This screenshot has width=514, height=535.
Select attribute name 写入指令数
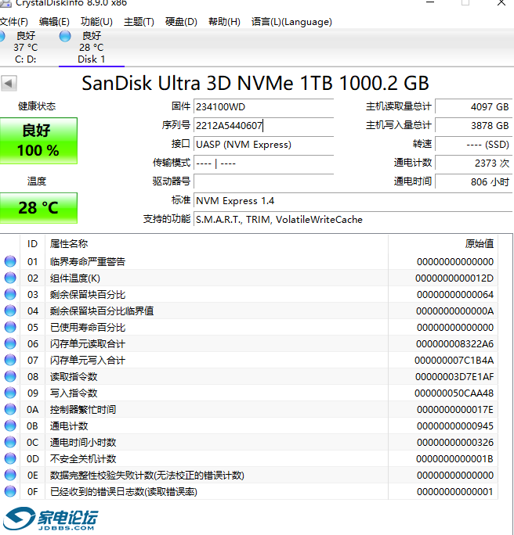[x=74, y=393]
